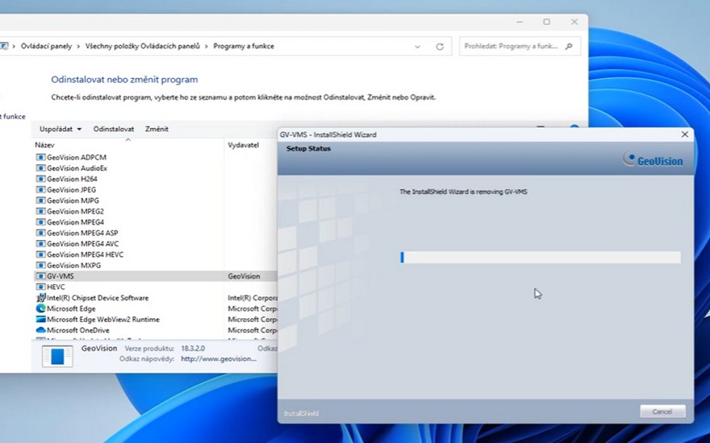Screen dimensions: 710x443
Task: Click the GeoVision MJPG program icon
Action: coord(40,201)
